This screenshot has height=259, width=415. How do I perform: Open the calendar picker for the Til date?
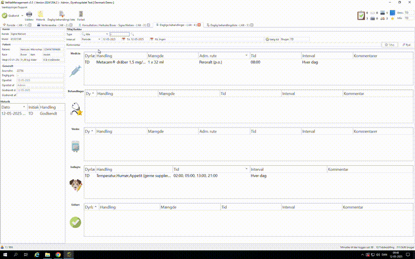(151, 39)
